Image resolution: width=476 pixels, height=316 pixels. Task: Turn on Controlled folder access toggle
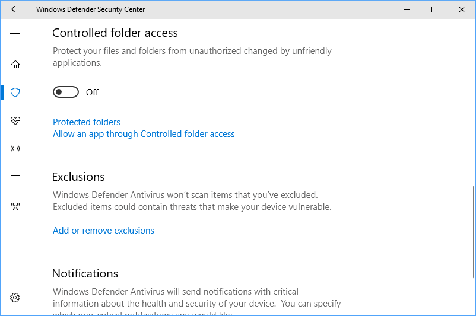(66, 92)
